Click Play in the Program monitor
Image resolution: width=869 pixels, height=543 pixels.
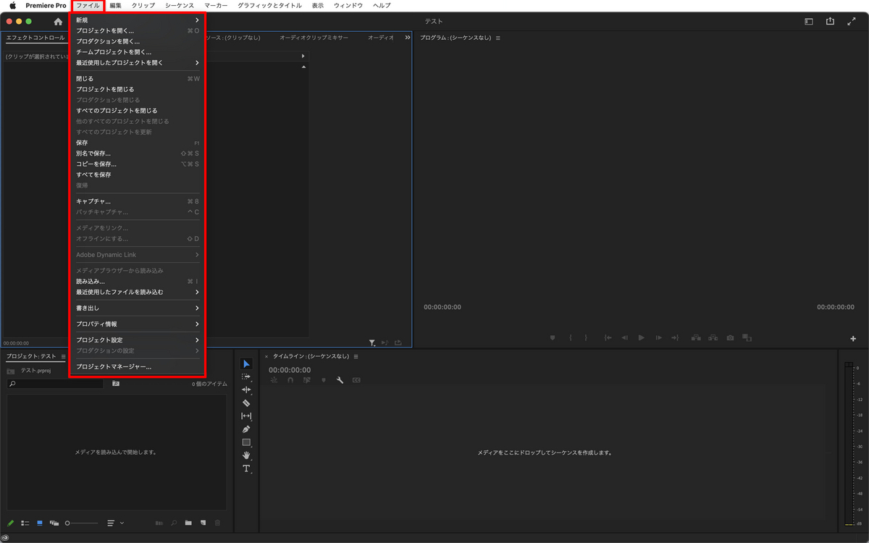point(642,337)
